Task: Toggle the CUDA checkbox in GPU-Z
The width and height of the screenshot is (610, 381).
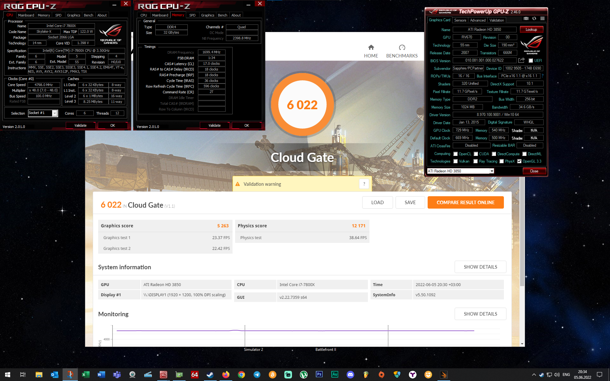Action: [476, 154]
